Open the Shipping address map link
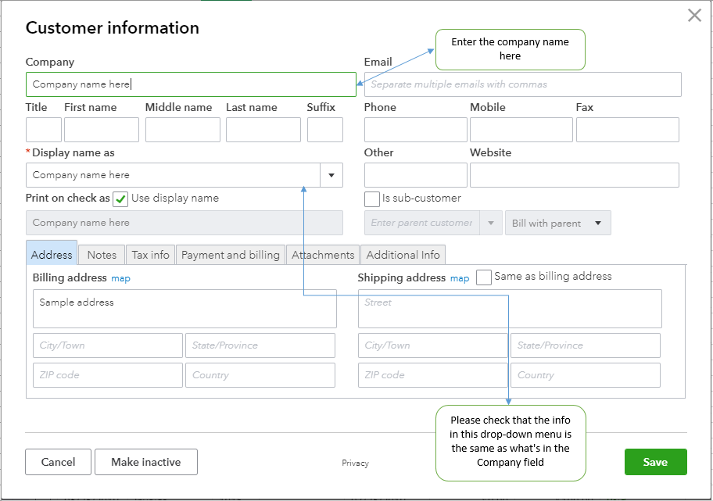713x501 pixels. (460, 278)
